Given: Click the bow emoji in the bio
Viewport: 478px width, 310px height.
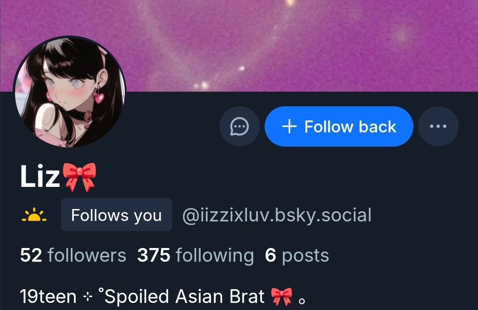Looking at the screenshot, I should pyautogui.click(x=281, y=297).
